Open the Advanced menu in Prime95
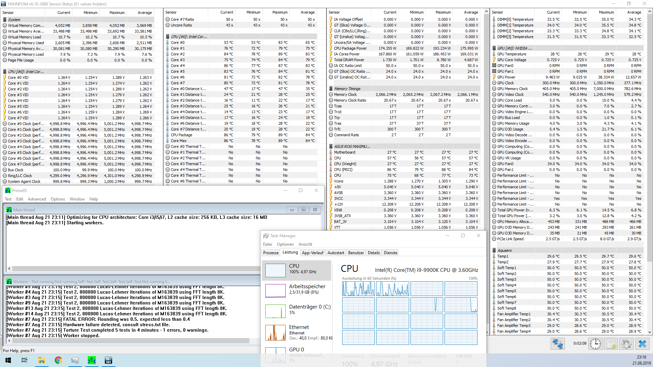The image size is (653, 367). coord(37,199)
